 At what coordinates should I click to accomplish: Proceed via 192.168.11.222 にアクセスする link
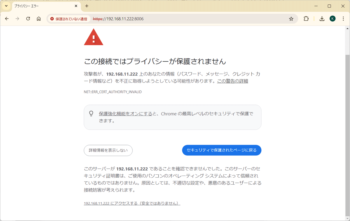[132, 203]
